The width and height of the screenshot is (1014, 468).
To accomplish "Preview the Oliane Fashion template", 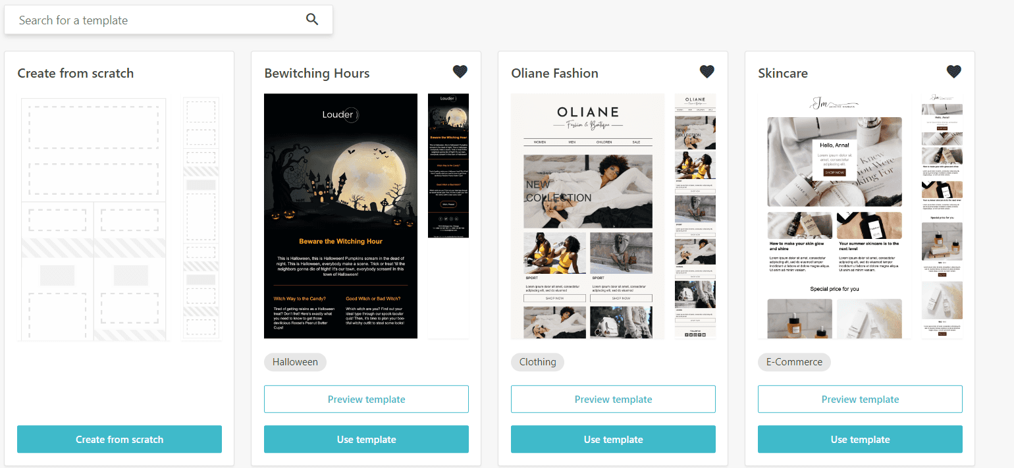I will point(613,399).
